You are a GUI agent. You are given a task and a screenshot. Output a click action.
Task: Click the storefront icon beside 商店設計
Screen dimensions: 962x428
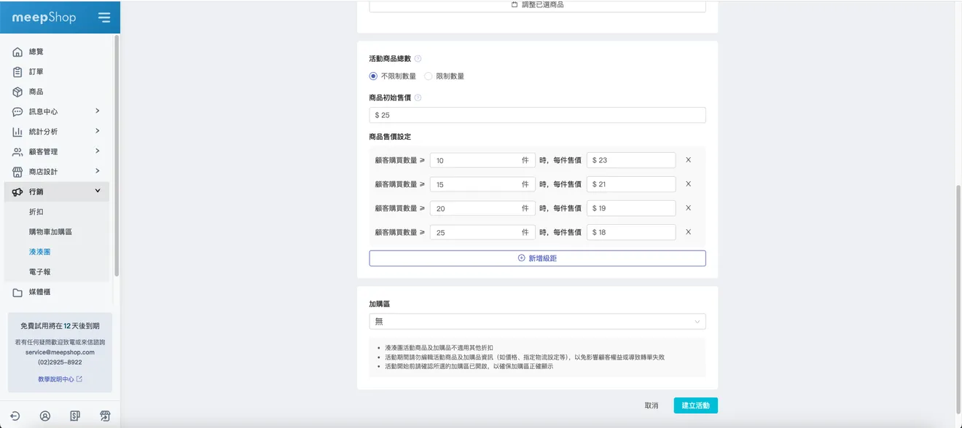click(x=17, y=172)
